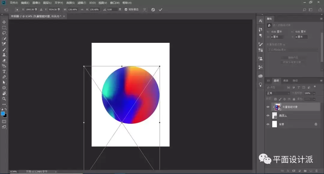Cancel the transform with the circle-slash icon
This screenshot has width=324, height=174.
pos(153,10)
